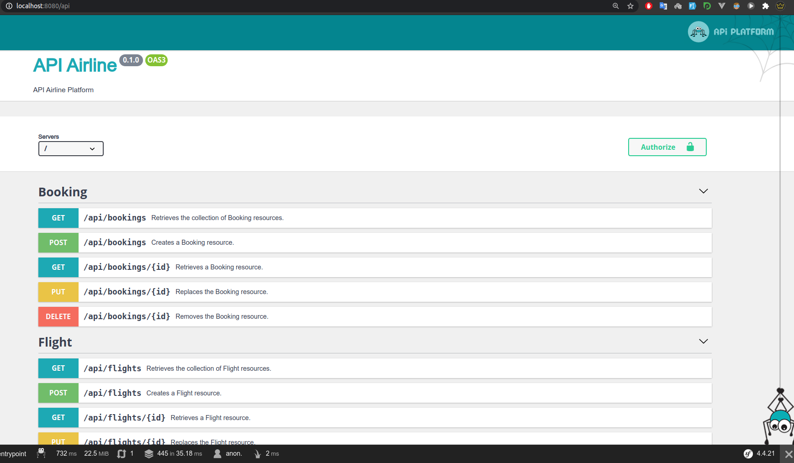The image size is (794, 463).
Task: Click the site information icon near localhost
Action: click(x=9, y=6)
